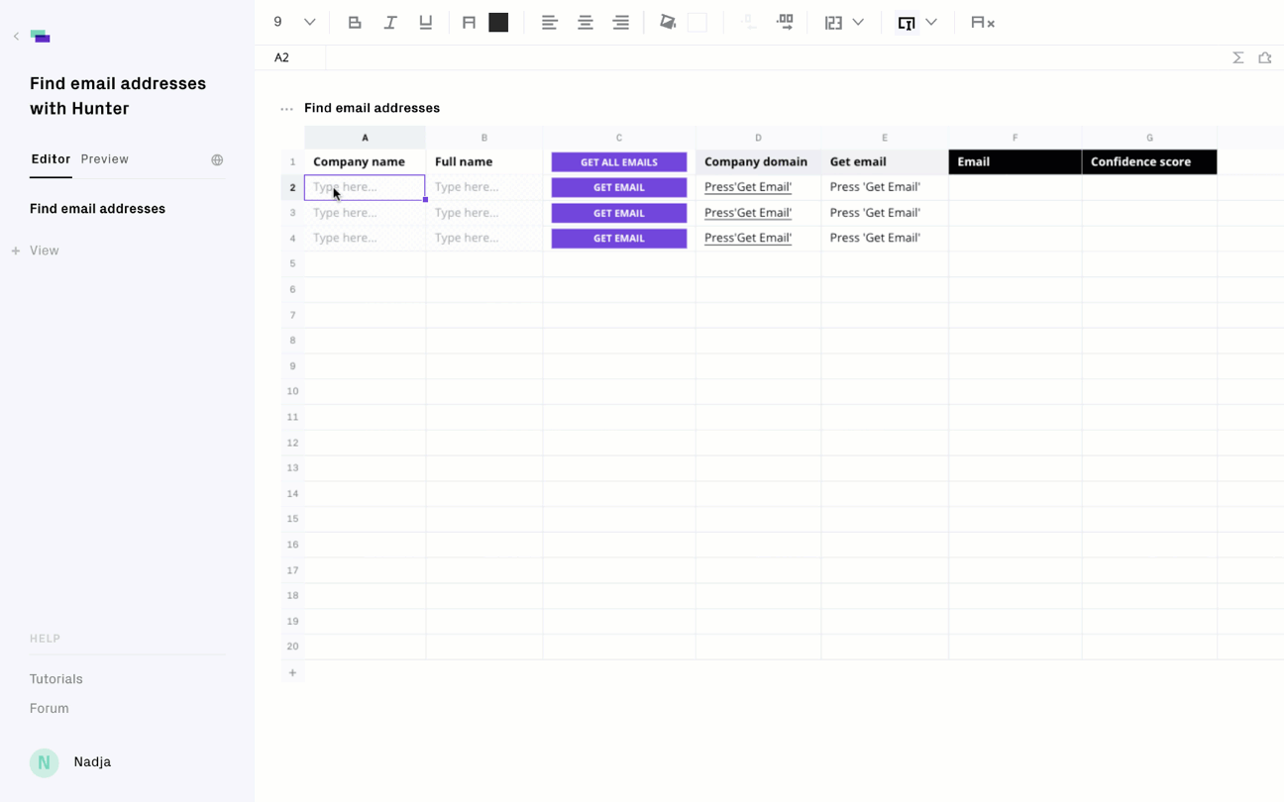Screen dimensions: 1284x802
Task: Select row 10 header
Action: [292, 391]
